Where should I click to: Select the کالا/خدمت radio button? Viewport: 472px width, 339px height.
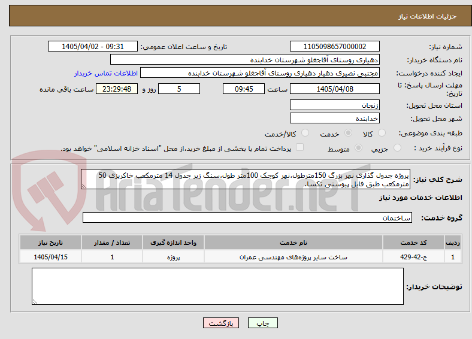pyautogui.click(x=305, y=133)
